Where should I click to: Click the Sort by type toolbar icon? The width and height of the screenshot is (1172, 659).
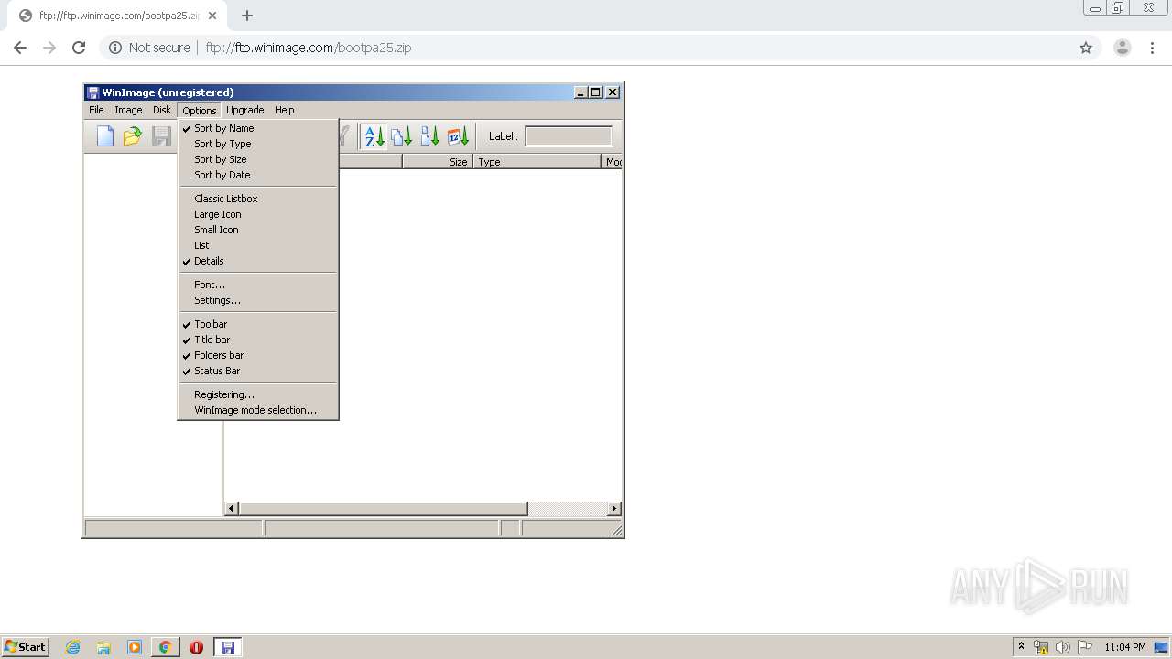click(x=401, y=136)
